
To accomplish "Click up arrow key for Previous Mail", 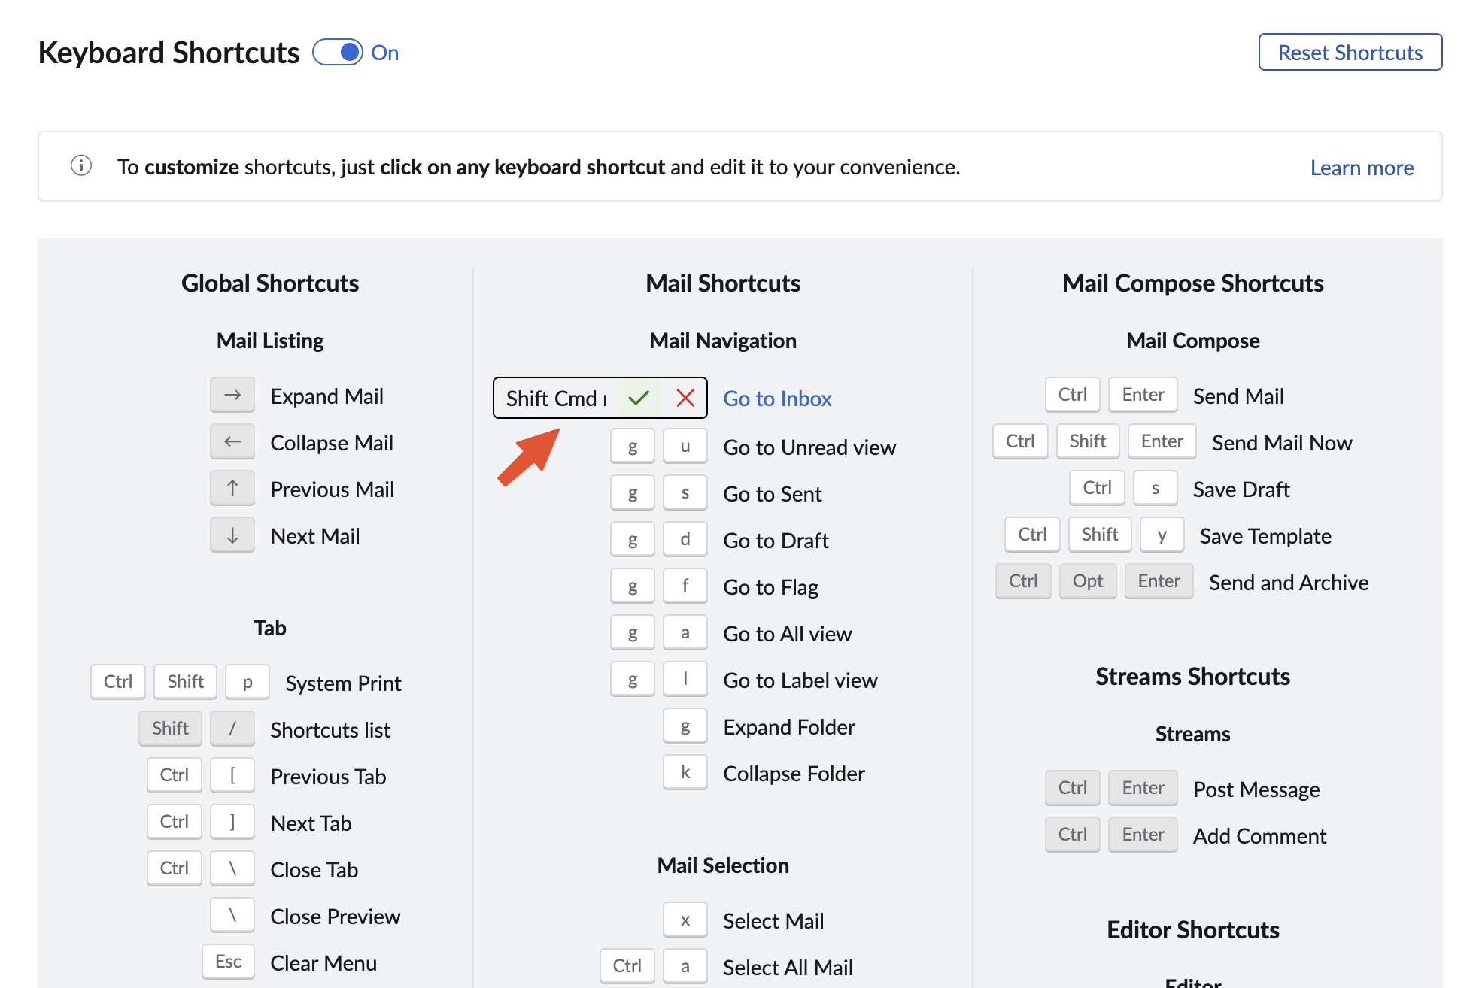I will point(232,488).
